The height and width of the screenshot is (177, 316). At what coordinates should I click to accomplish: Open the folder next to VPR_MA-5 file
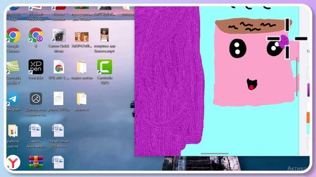(81, 67)
